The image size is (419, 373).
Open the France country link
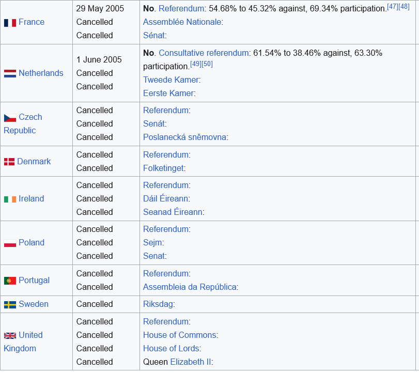point(32,22)
